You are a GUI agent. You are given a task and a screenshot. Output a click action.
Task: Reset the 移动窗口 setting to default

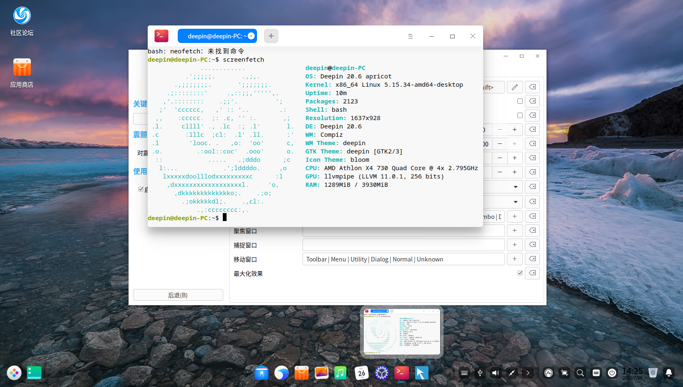pos(532,259)
